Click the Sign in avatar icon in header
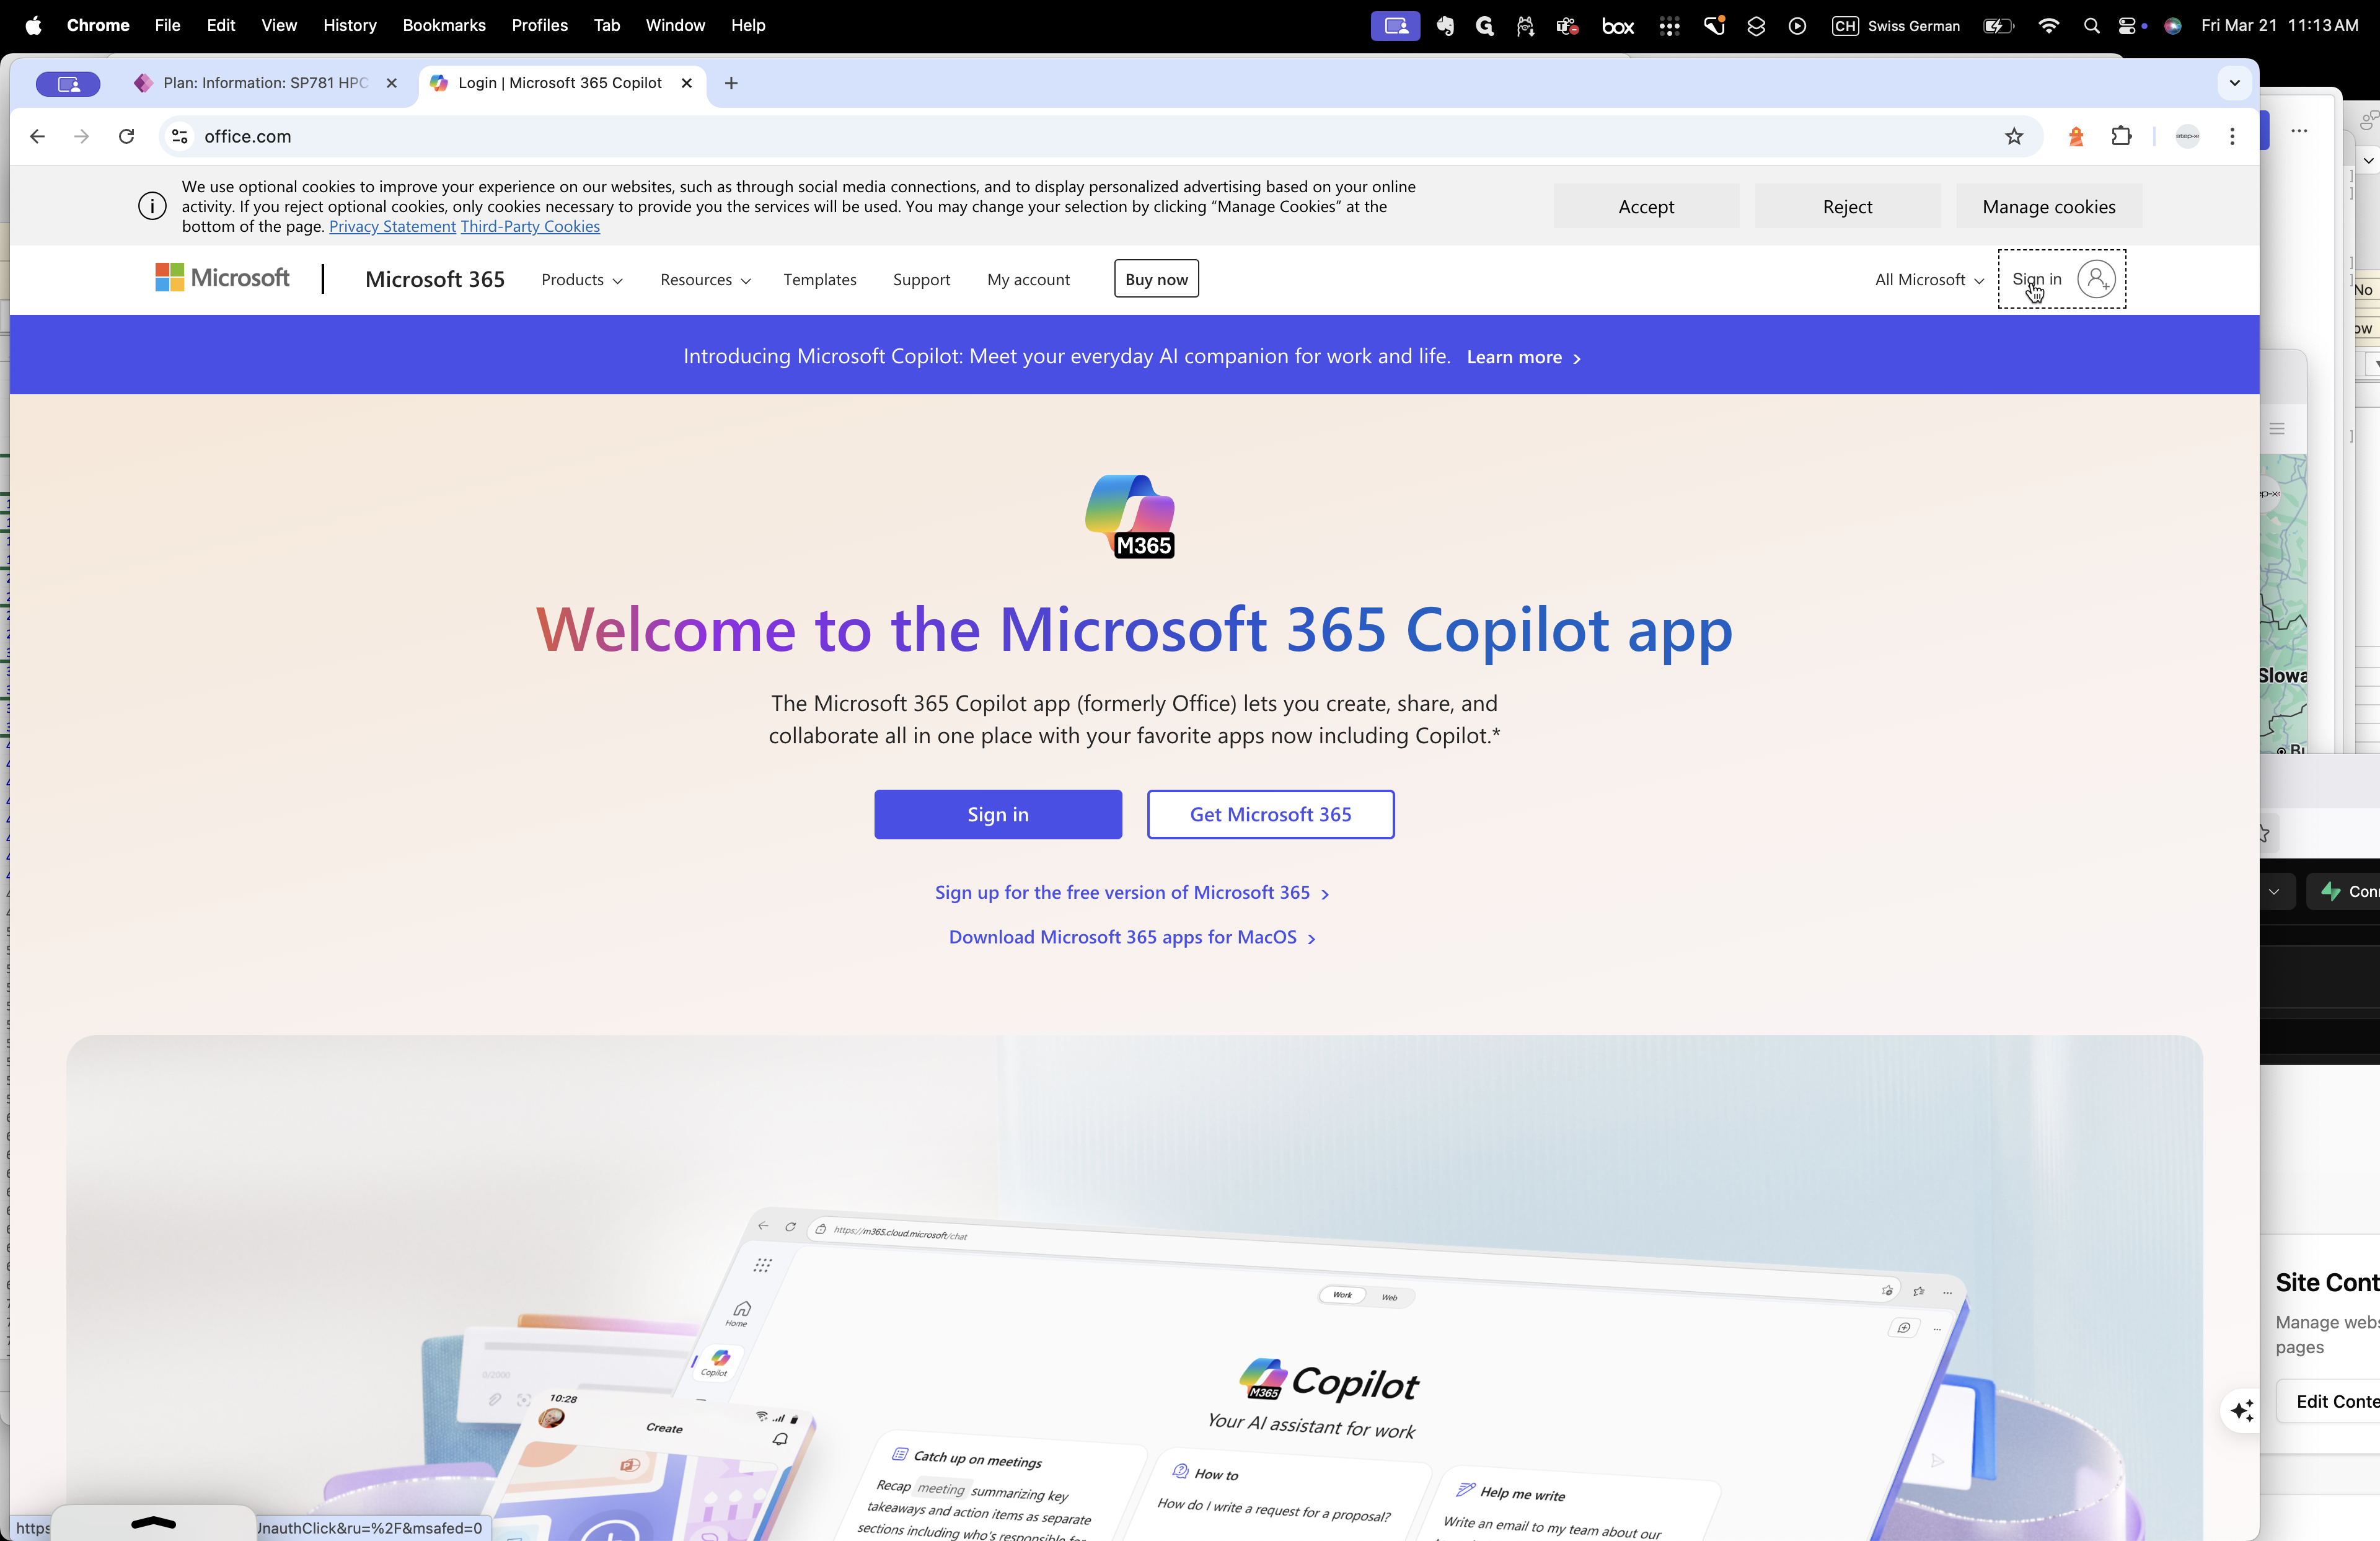 [2096, 279]
